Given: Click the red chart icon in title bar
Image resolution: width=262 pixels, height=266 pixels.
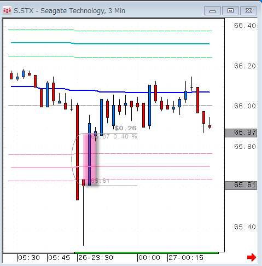Looking at the screenshot, I should click(x=7, y=11).
